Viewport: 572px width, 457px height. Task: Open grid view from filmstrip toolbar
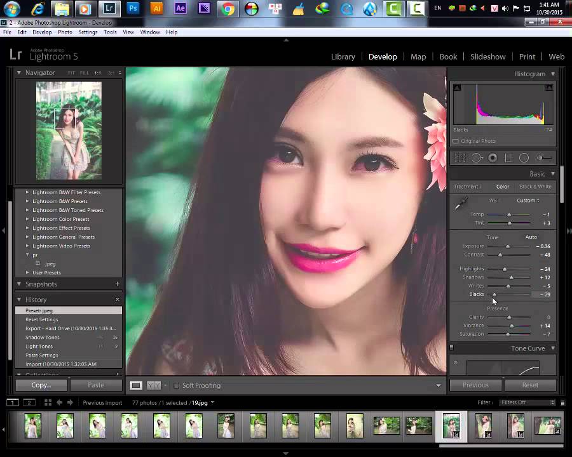pyautogui.click(x=48, y=402)
